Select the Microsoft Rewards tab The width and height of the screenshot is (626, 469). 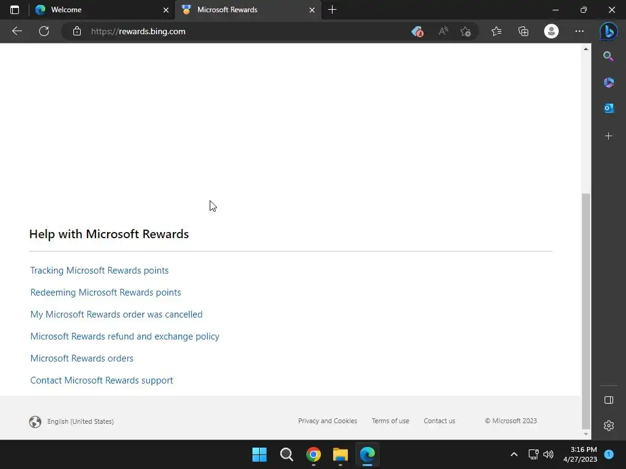(x=248, y=10)
